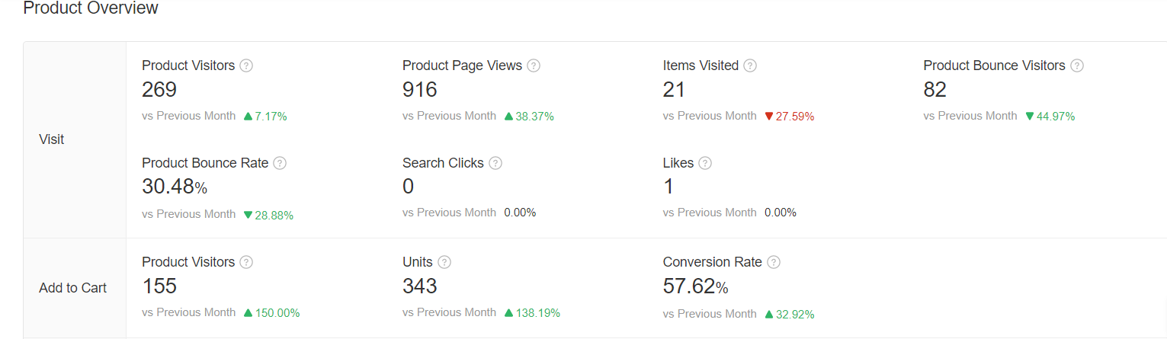Open Product Page Views help tooltip icon
Image resolution: width=1167 pixels, height=339 pixels.
pos(534,66)
